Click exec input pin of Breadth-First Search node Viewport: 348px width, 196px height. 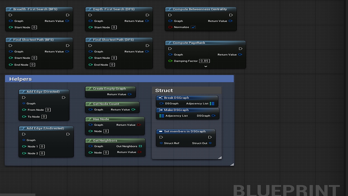point(11,15)
